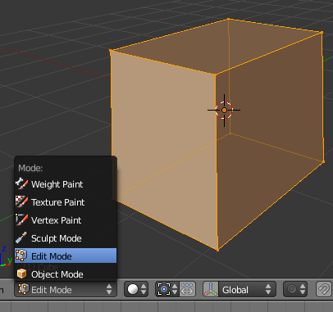Select the highlighted Edit Mode entry in the menu

[x=66, y=256]
